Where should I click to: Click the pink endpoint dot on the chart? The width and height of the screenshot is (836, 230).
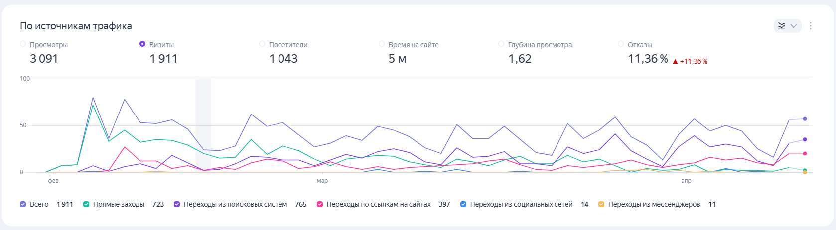tap(805, 153)
